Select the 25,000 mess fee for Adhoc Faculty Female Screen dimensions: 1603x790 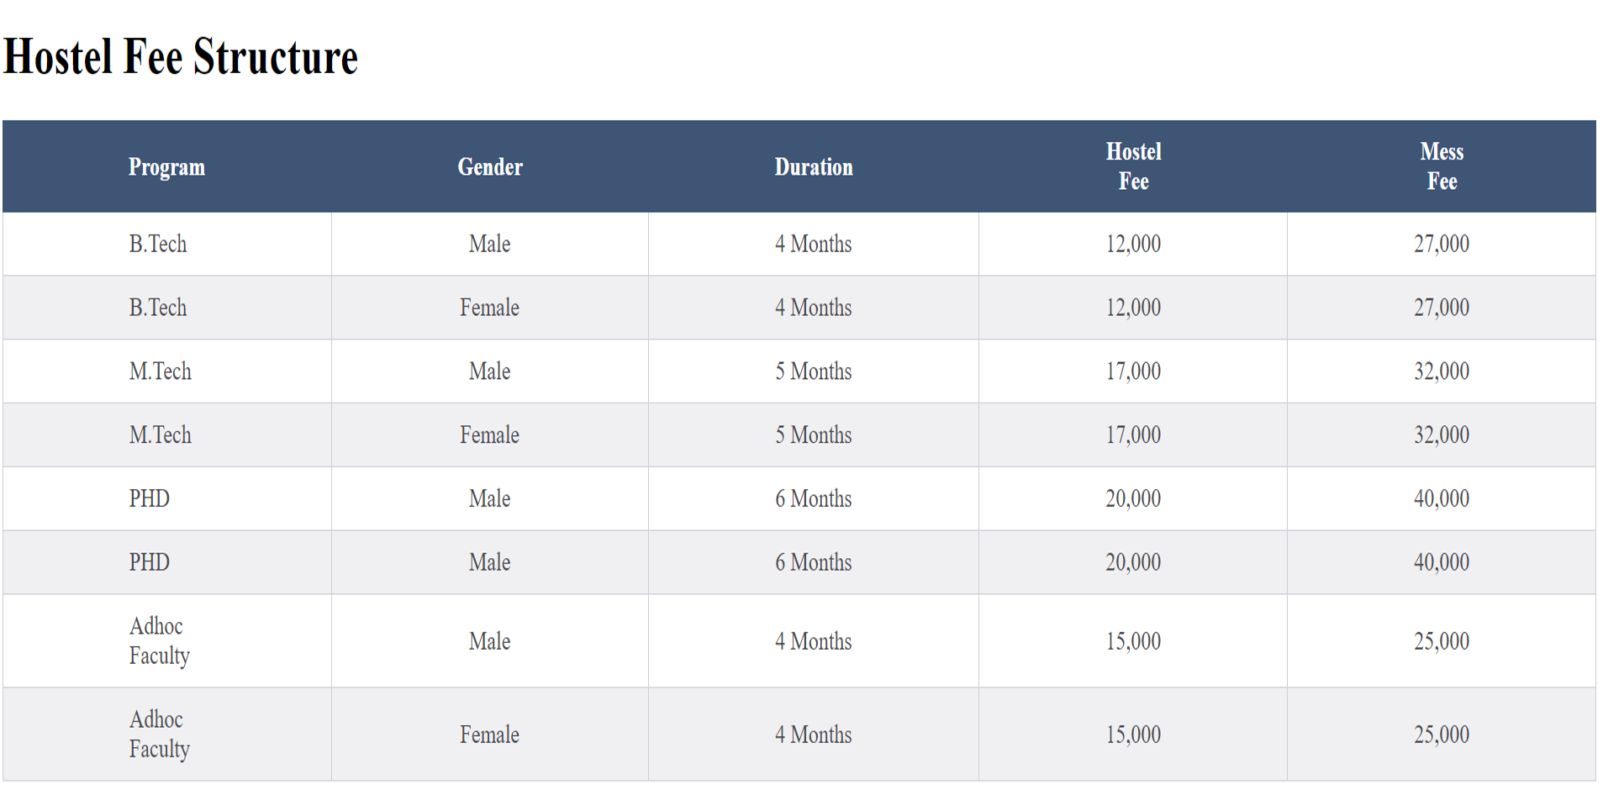(1442, 735)
